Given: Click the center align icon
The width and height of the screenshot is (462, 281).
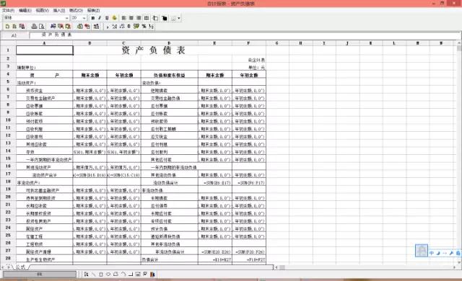Looking at the screenshot, I should coord(131,18).
